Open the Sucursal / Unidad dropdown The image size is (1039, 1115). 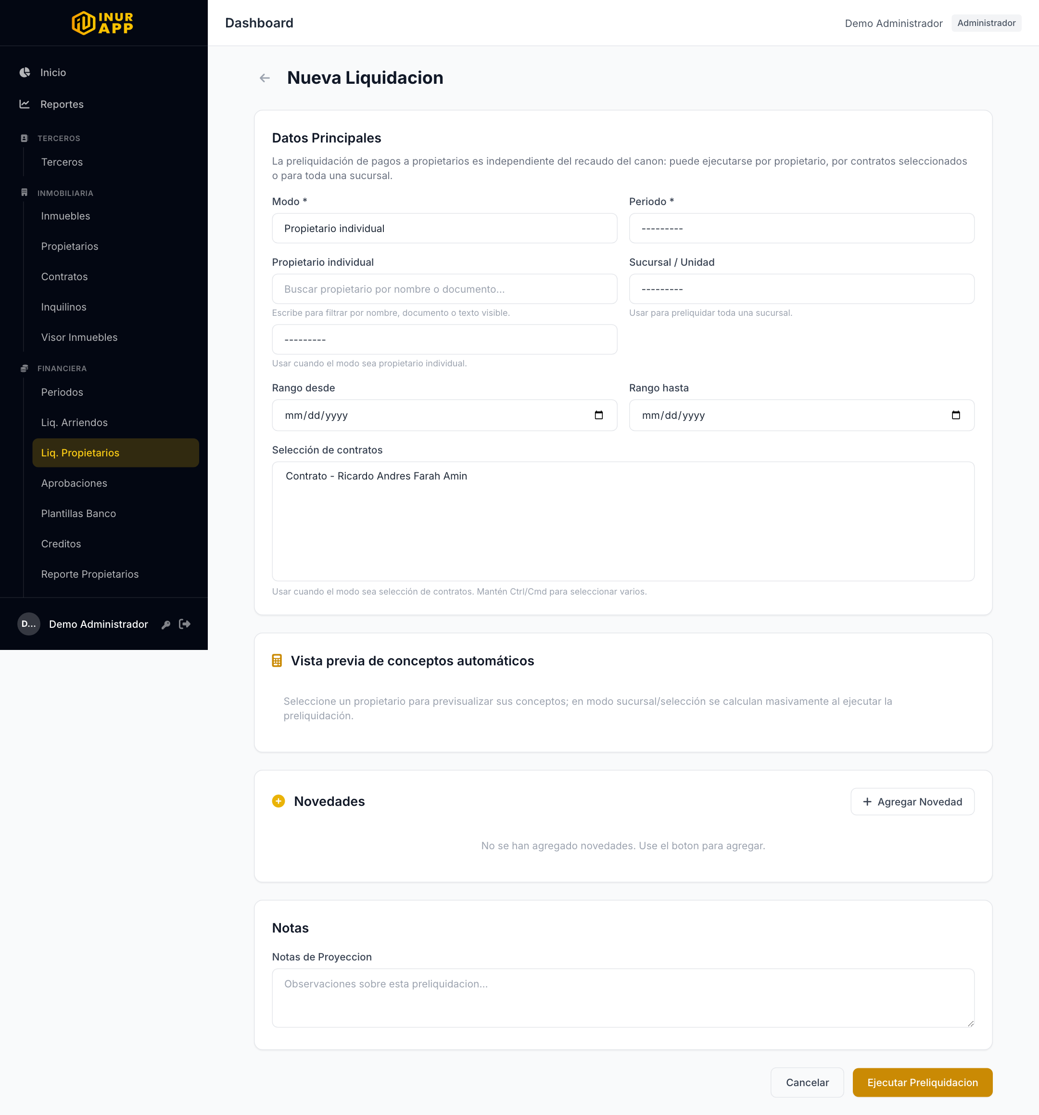point(801,289)
